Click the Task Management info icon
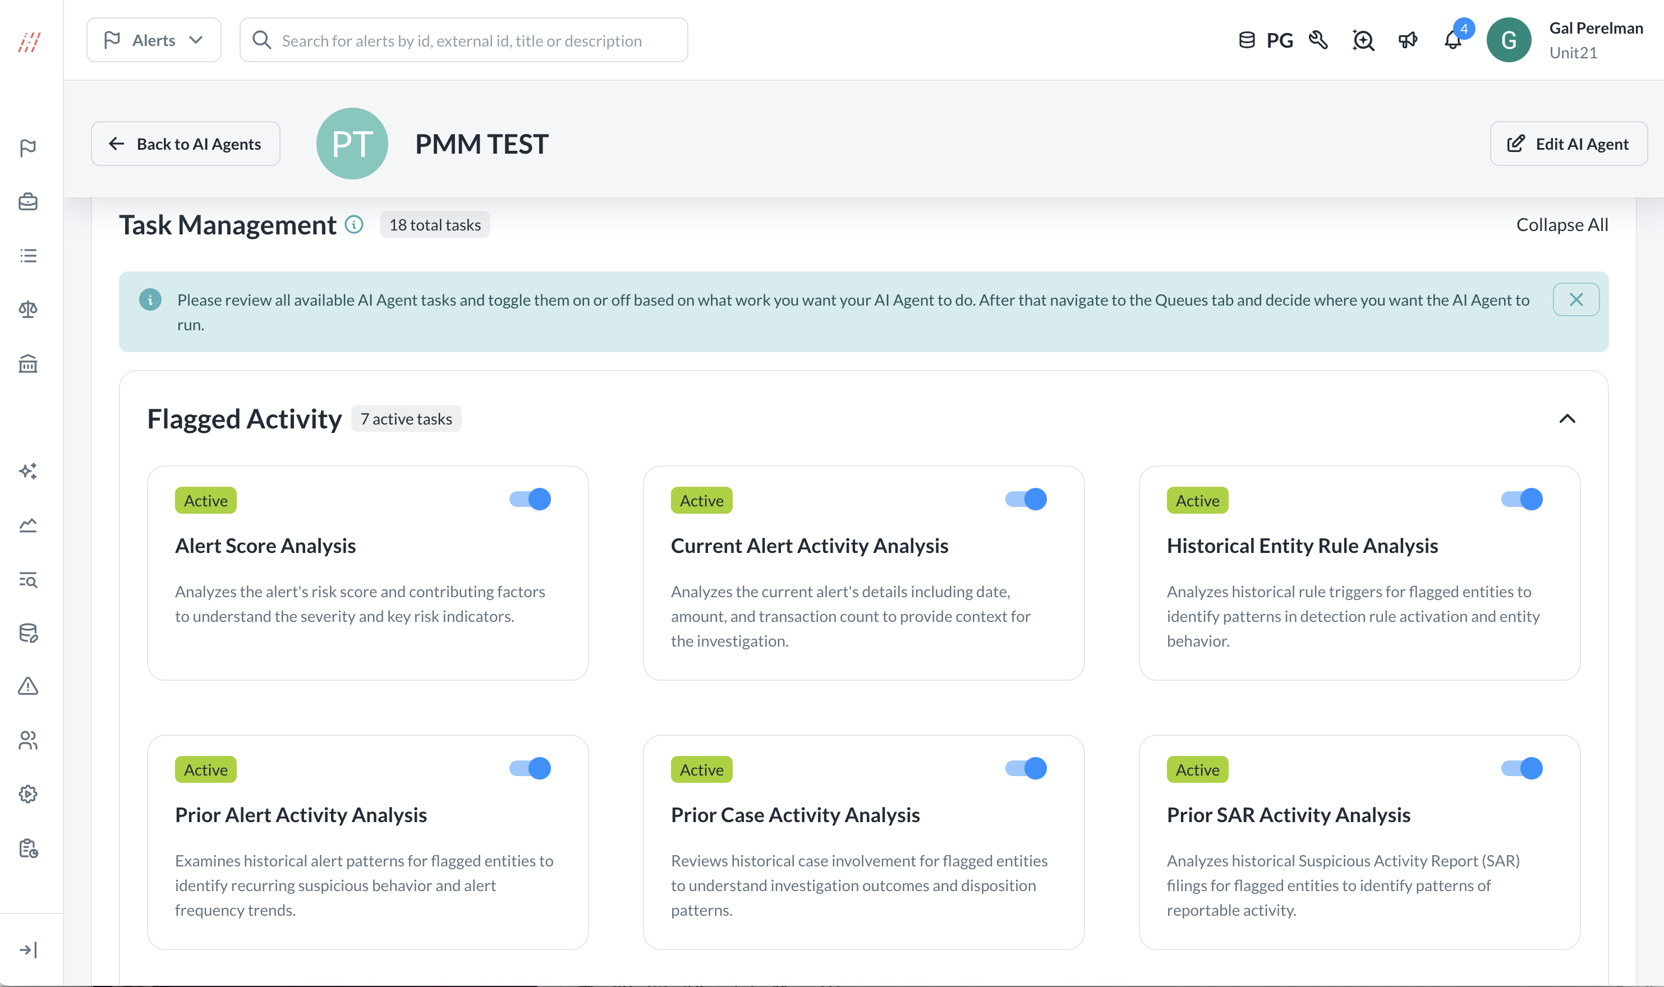 (x=354, y=225)
